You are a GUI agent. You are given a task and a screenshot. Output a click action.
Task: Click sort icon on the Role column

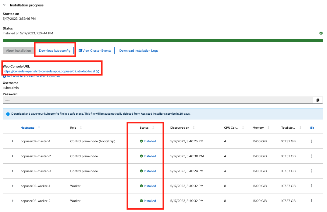[81, 128]
